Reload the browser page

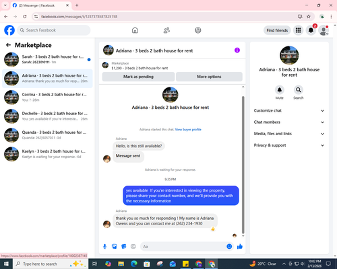[x=25, y=17]
